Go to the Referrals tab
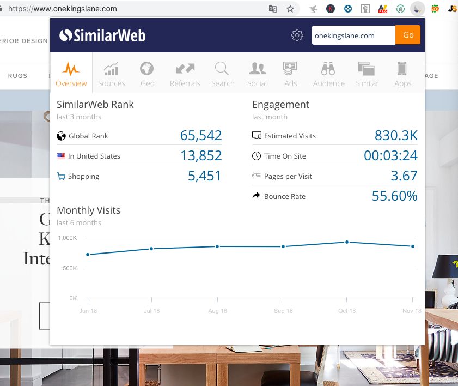This screenshot has height=386, width=458. [185, 75]
